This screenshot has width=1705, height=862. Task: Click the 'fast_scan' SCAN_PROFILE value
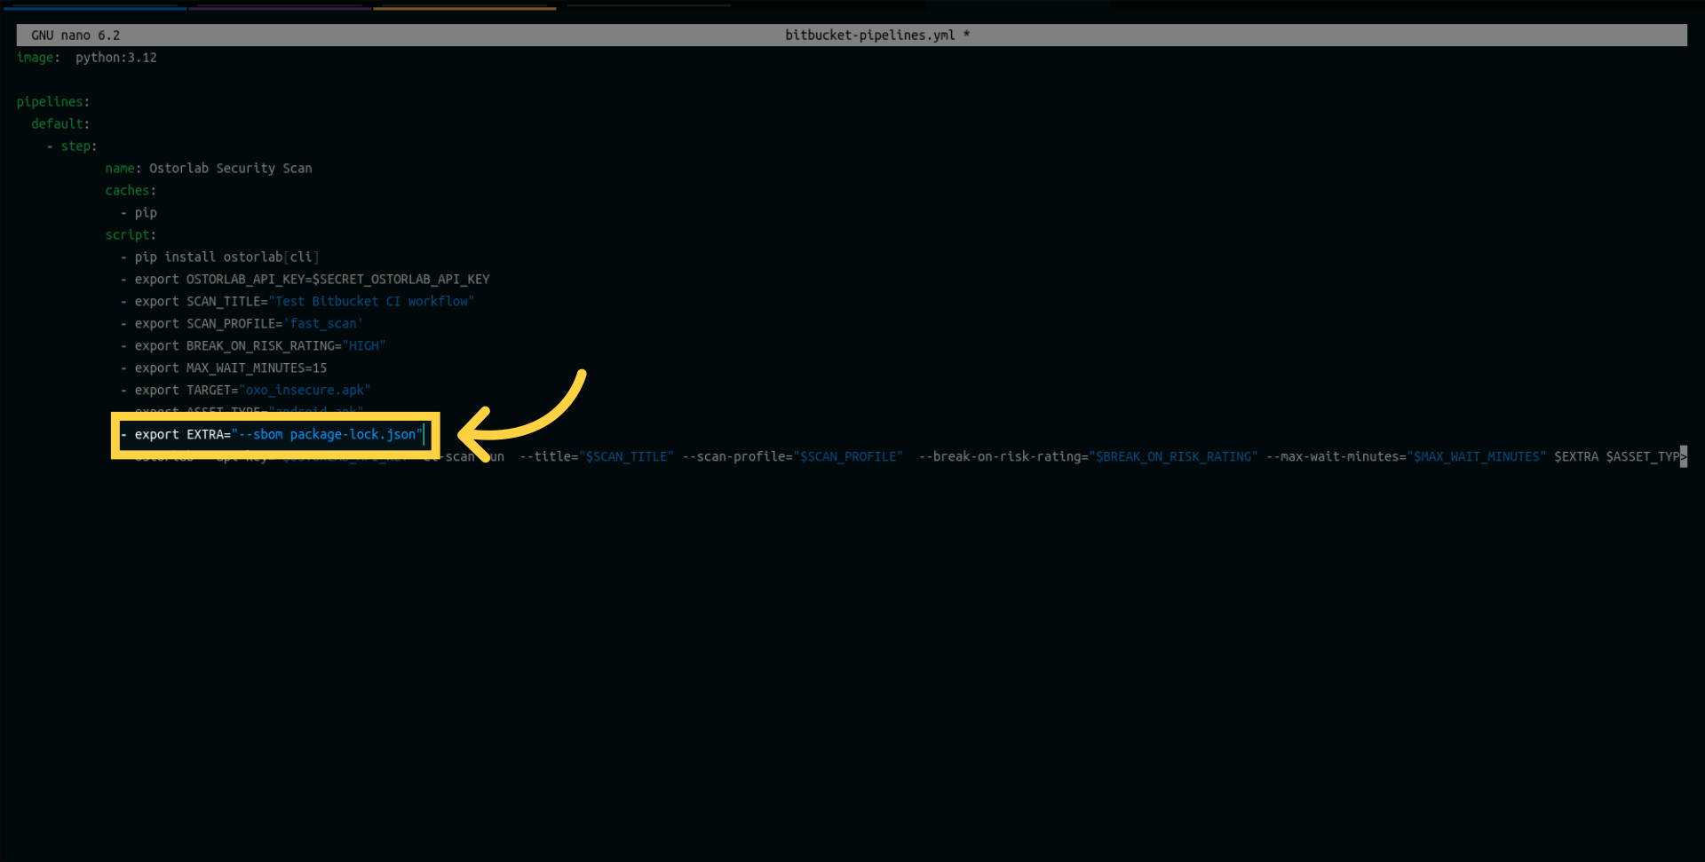pyautogui.click(x=322, y=324)
